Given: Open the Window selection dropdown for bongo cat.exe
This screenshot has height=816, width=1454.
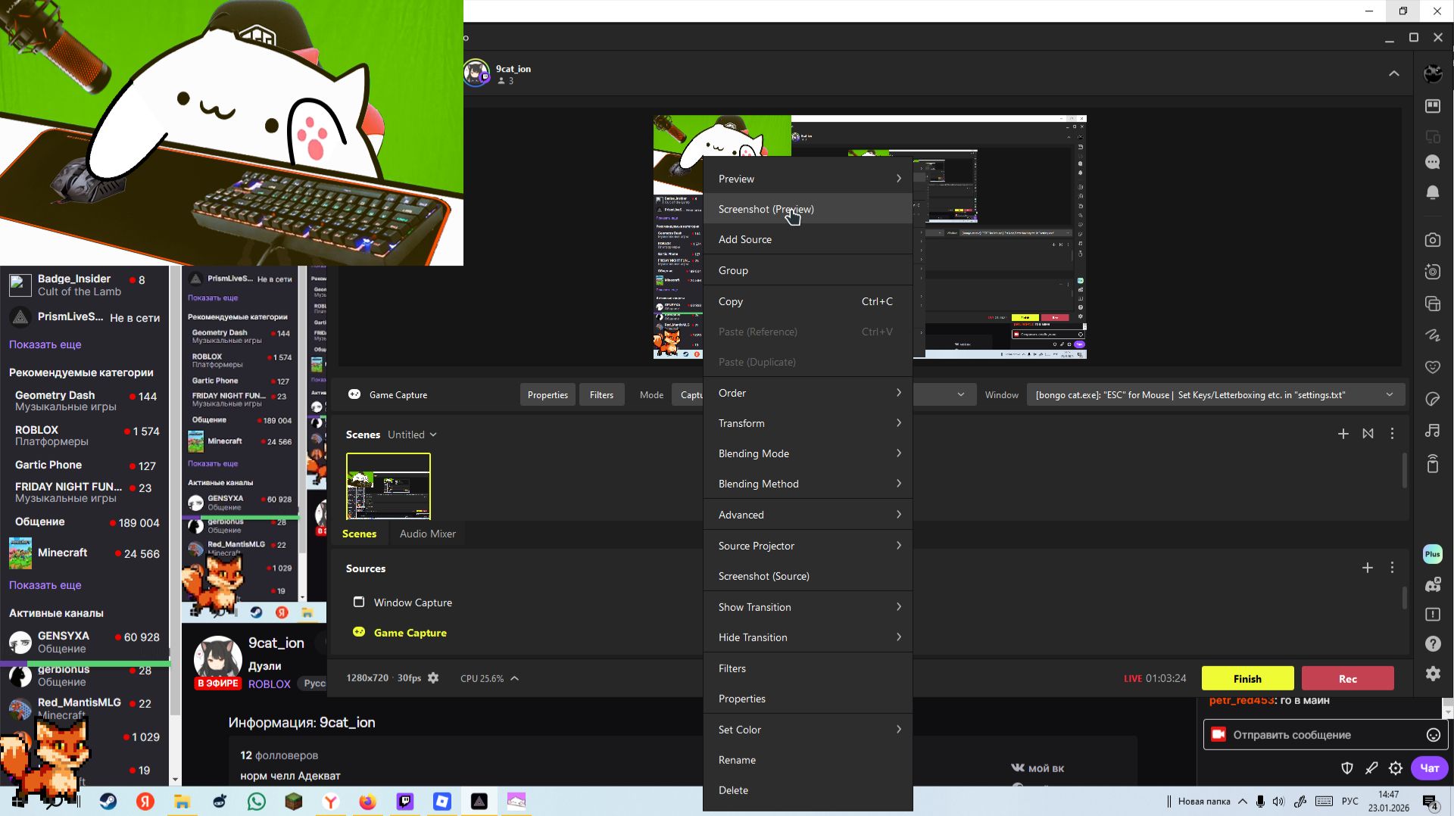Looking at the screenshot, I should (1215, 394).
